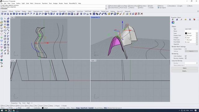Choose the Cone primitive toolbar icon
199x112 pixels.
point(8,14)
